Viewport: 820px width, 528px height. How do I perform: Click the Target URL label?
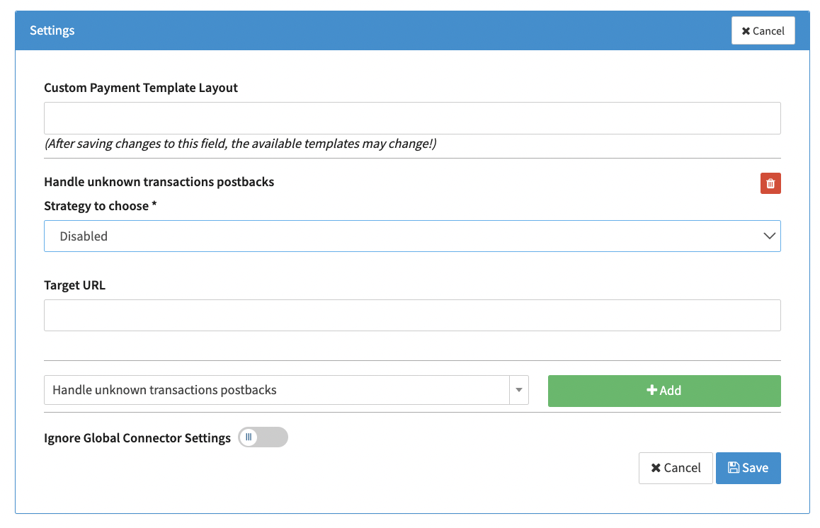coord(74,285)
